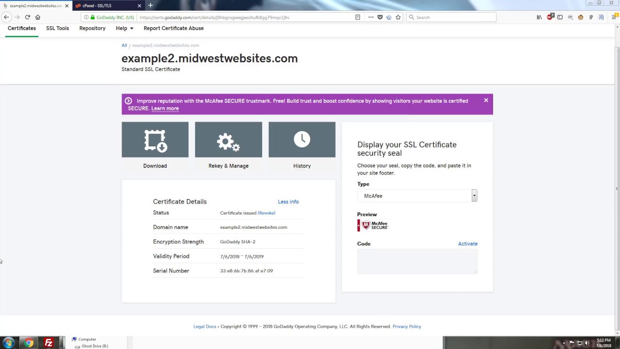This screenshot has width=620, height=349.
Task: Launch Chrome from the taskbar
Action: (29, 343)
